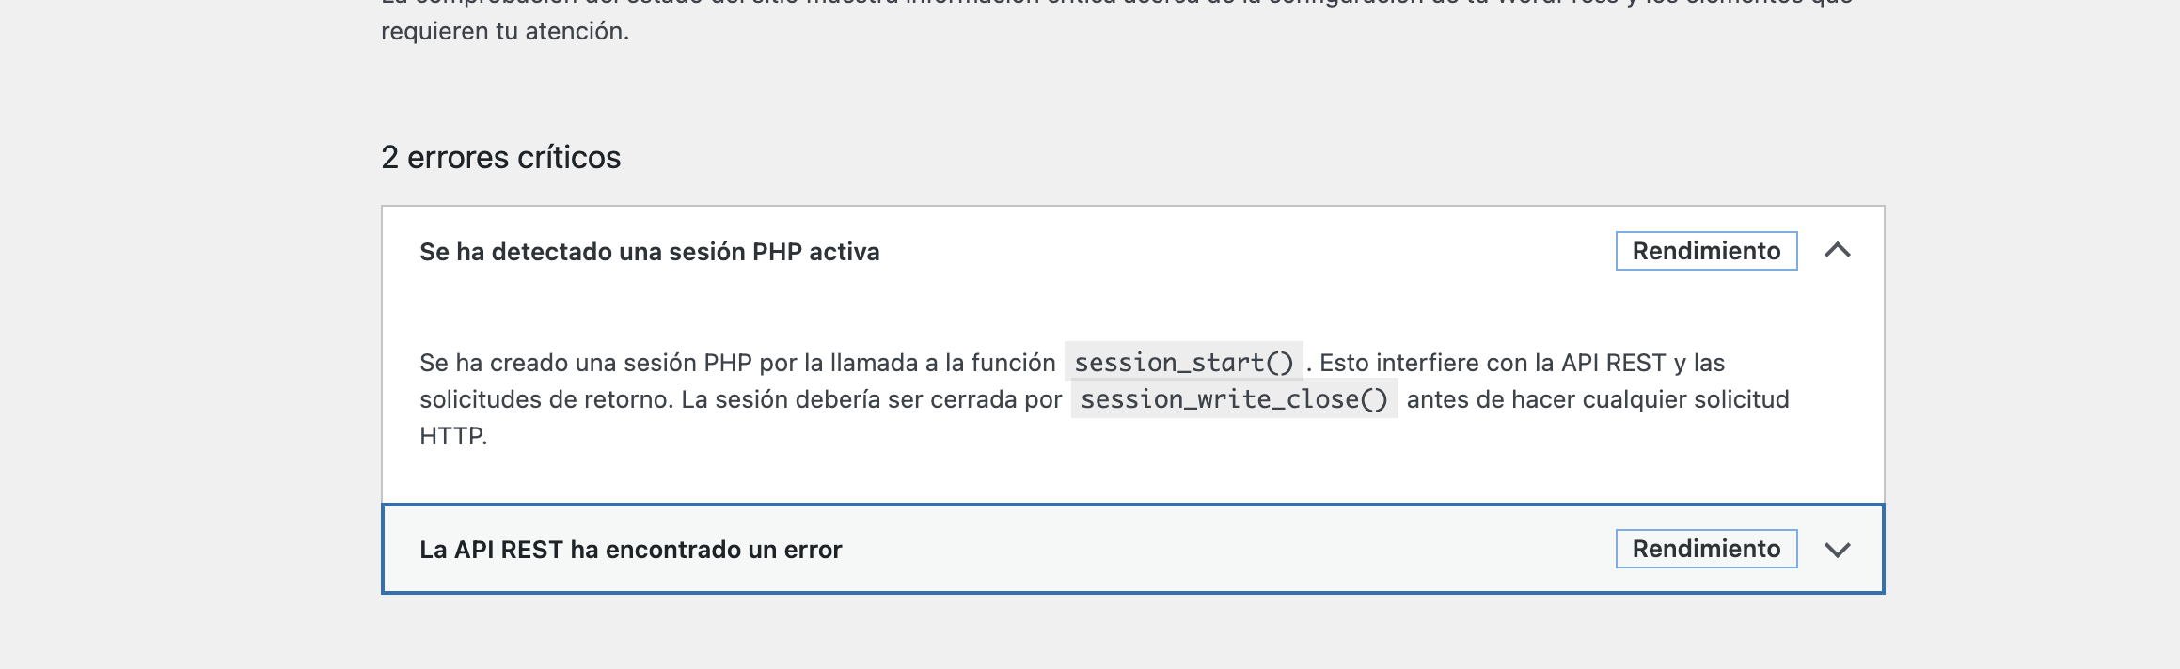Image resolution: width=2180 pixels, height=669 pixels.
Task: Click the 'Rendimiento' badge on the PHP session error
Action: coord(1705,251)
